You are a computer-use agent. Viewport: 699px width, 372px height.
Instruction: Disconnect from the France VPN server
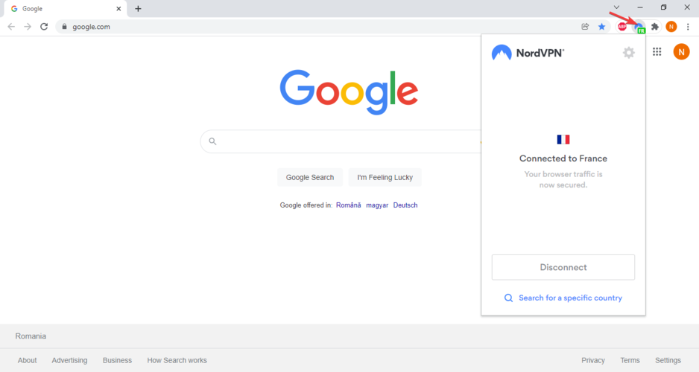tap(563, 267)
